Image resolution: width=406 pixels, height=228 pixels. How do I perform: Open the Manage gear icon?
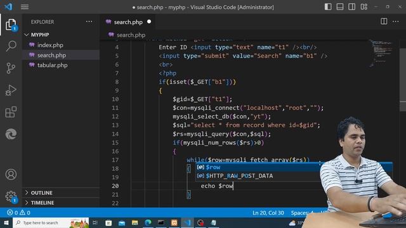click(11, 196)
